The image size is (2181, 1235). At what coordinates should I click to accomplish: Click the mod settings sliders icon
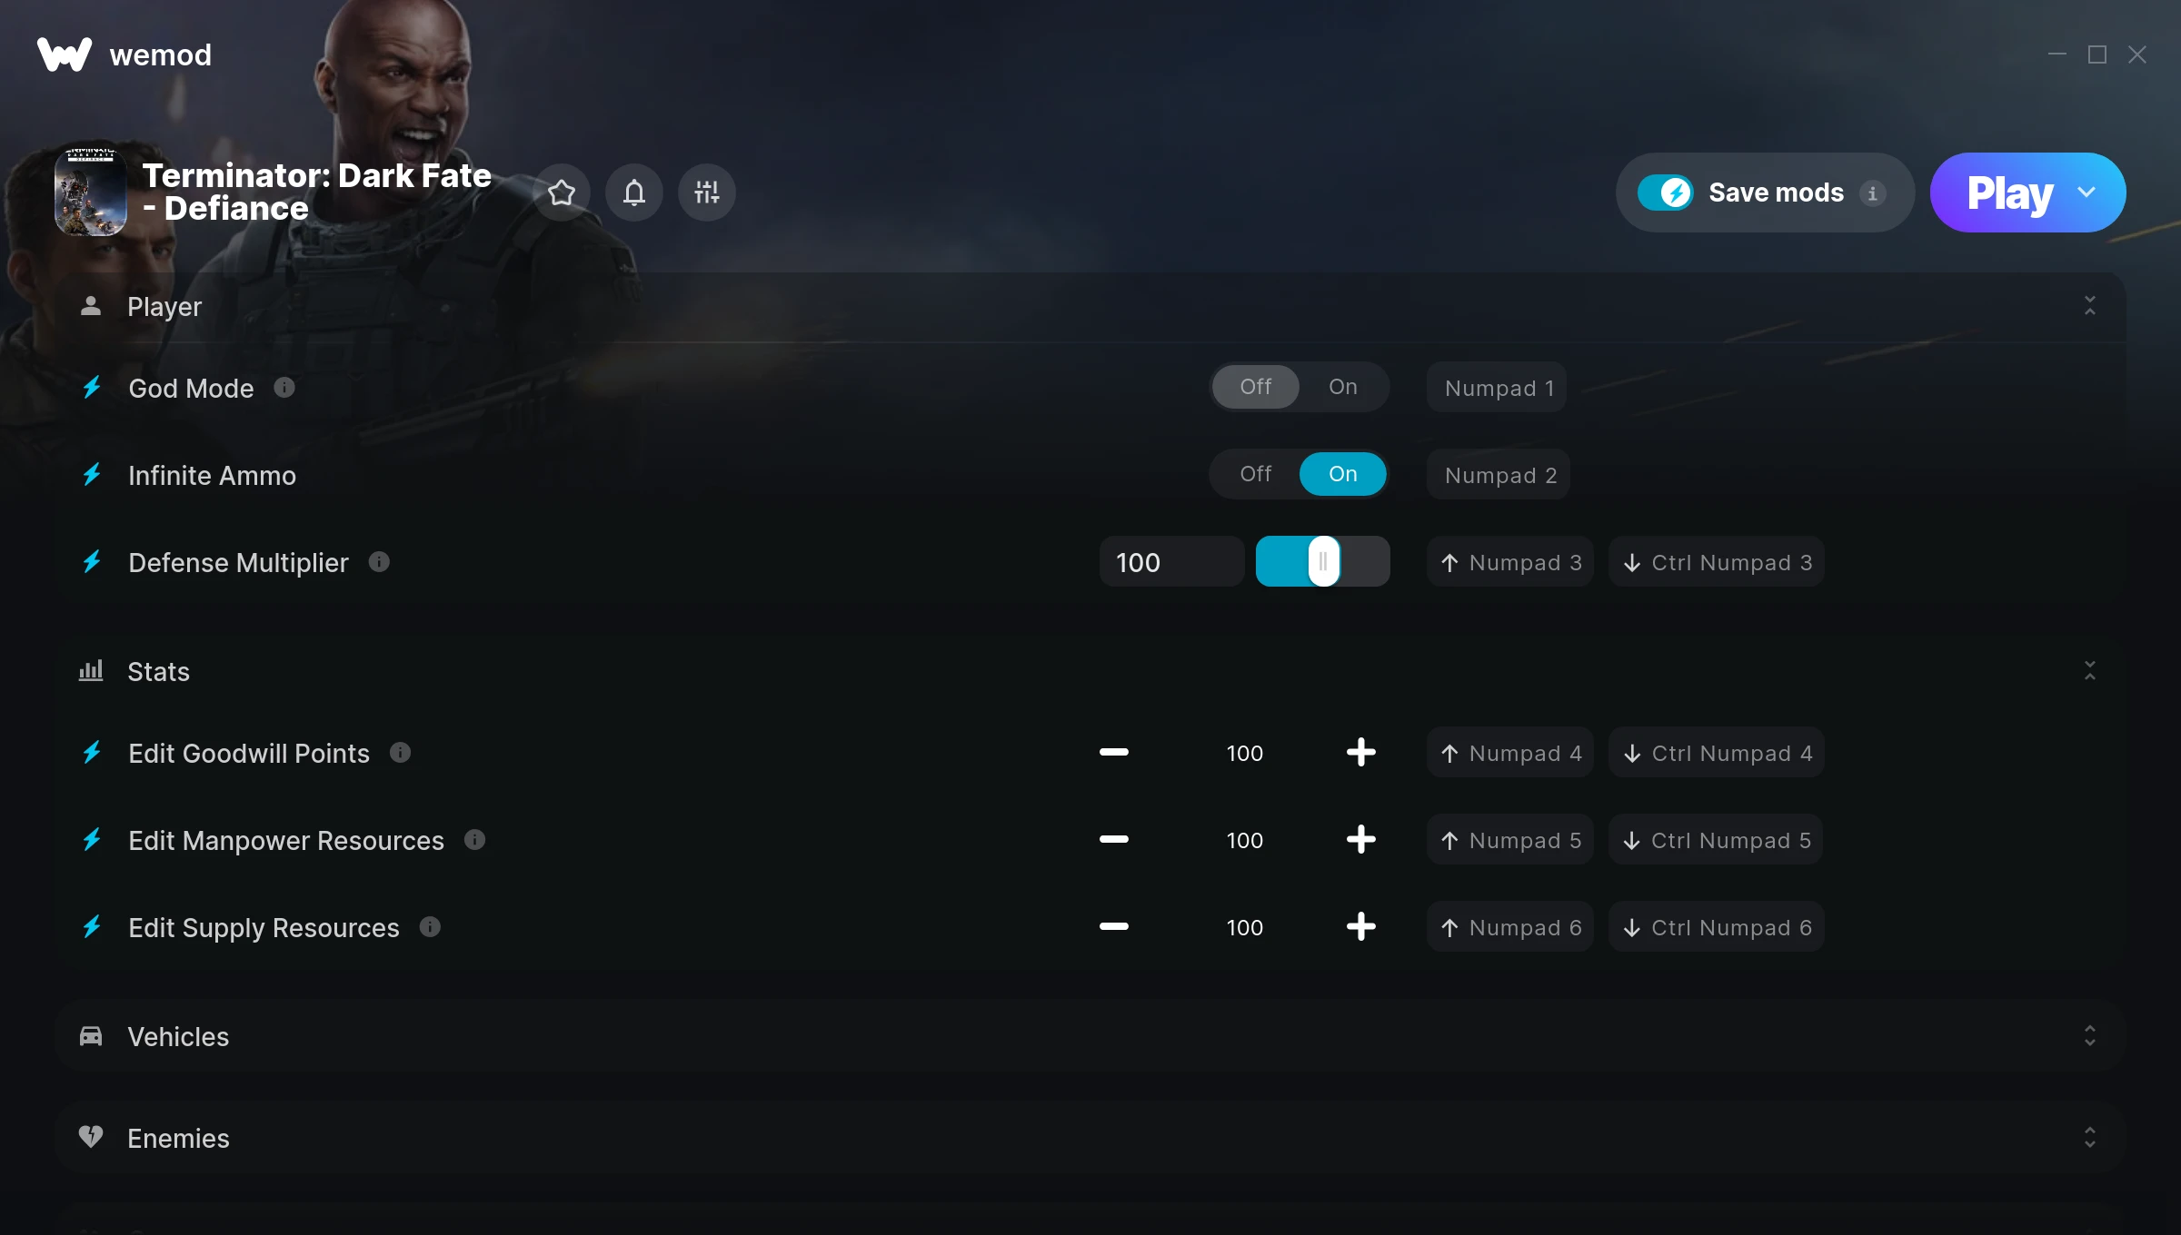[x=705, y=192]
